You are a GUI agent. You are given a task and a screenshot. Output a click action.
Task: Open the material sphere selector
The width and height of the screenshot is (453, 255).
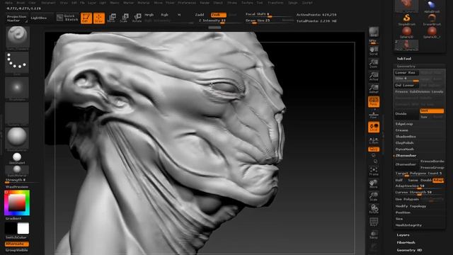pos(17,139)
